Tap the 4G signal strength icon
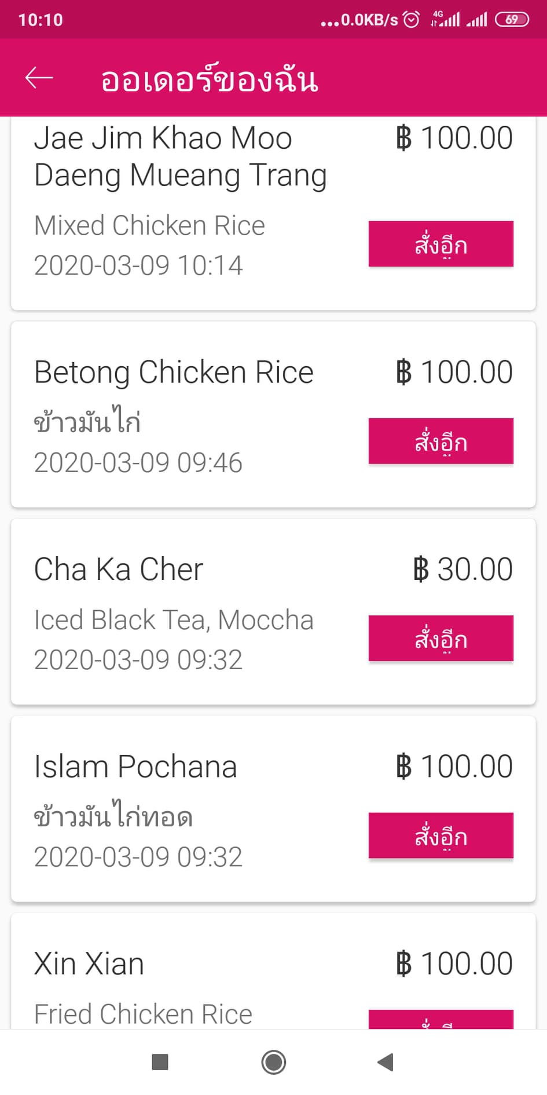Image resolution: width=547 pixels, height=1095 pixels. click(445, 20)
